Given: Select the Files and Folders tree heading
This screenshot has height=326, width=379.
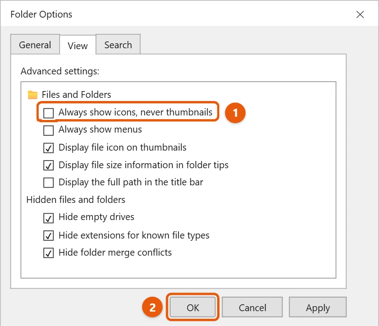Looking at the screenshot, I should tap(76, 95).
